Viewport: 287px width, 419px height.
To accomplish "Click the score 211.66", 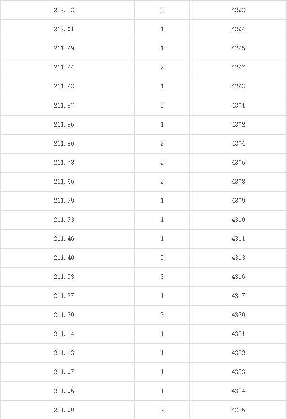I will pos(64,182).
